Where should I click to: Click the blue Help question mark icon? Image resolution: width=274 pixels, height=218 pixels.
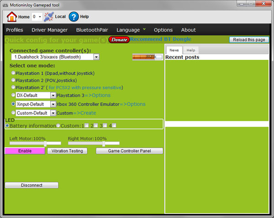pos(74,17)
